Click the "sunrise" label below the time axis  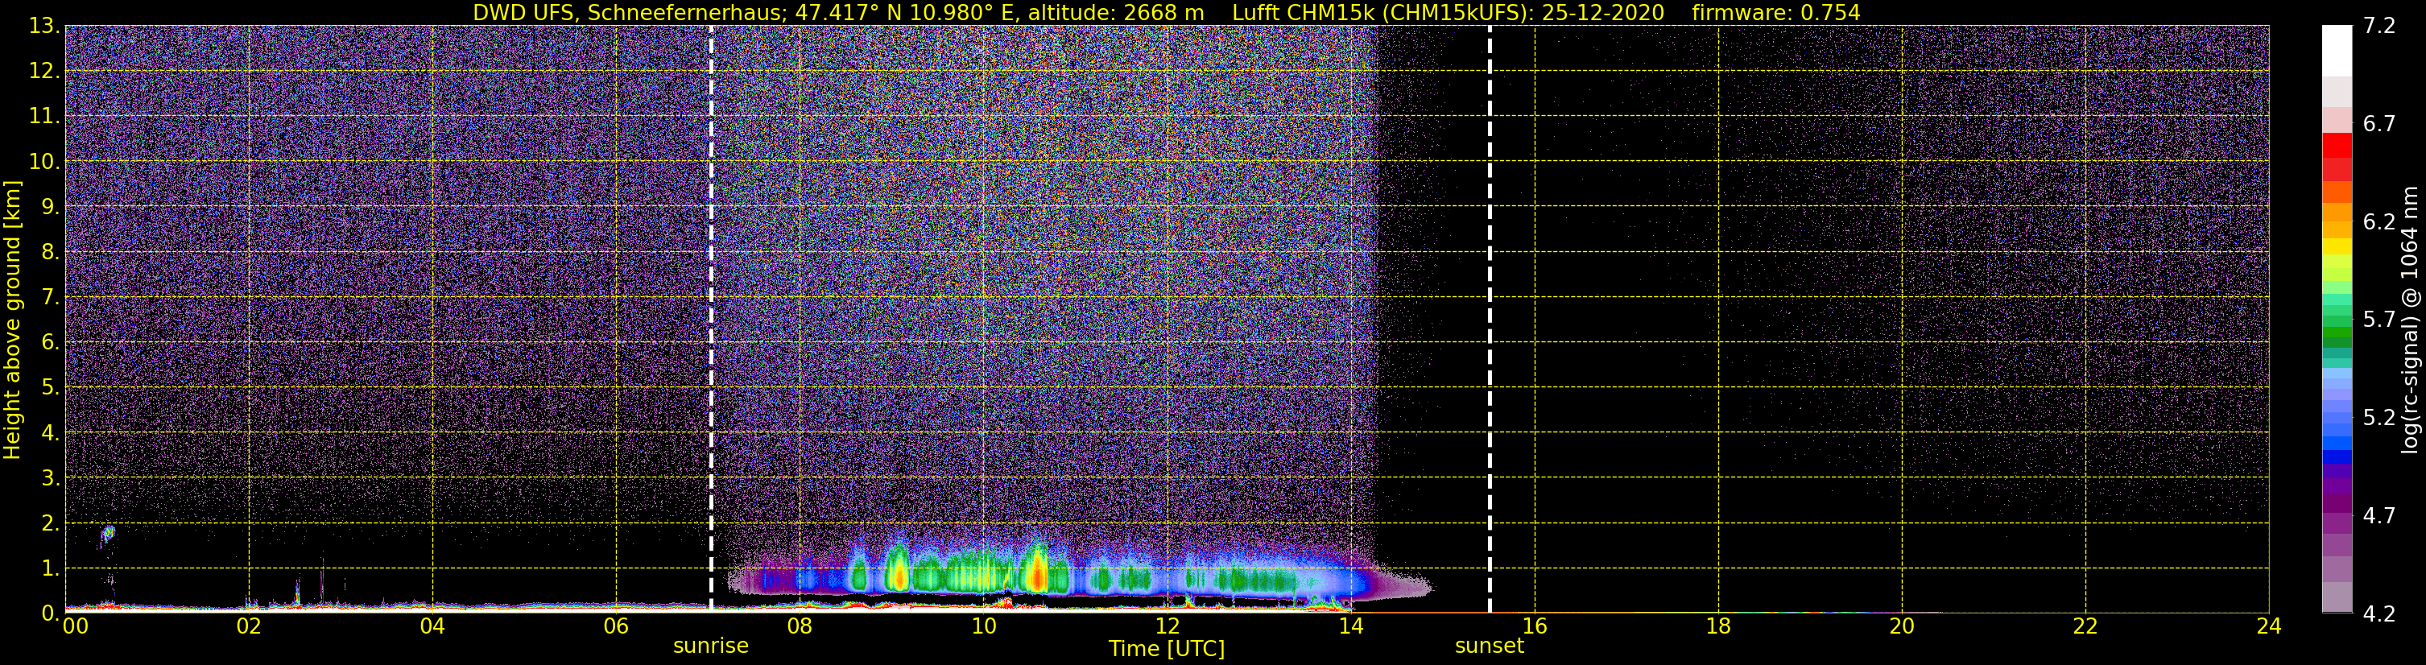(x=711, y=646)
